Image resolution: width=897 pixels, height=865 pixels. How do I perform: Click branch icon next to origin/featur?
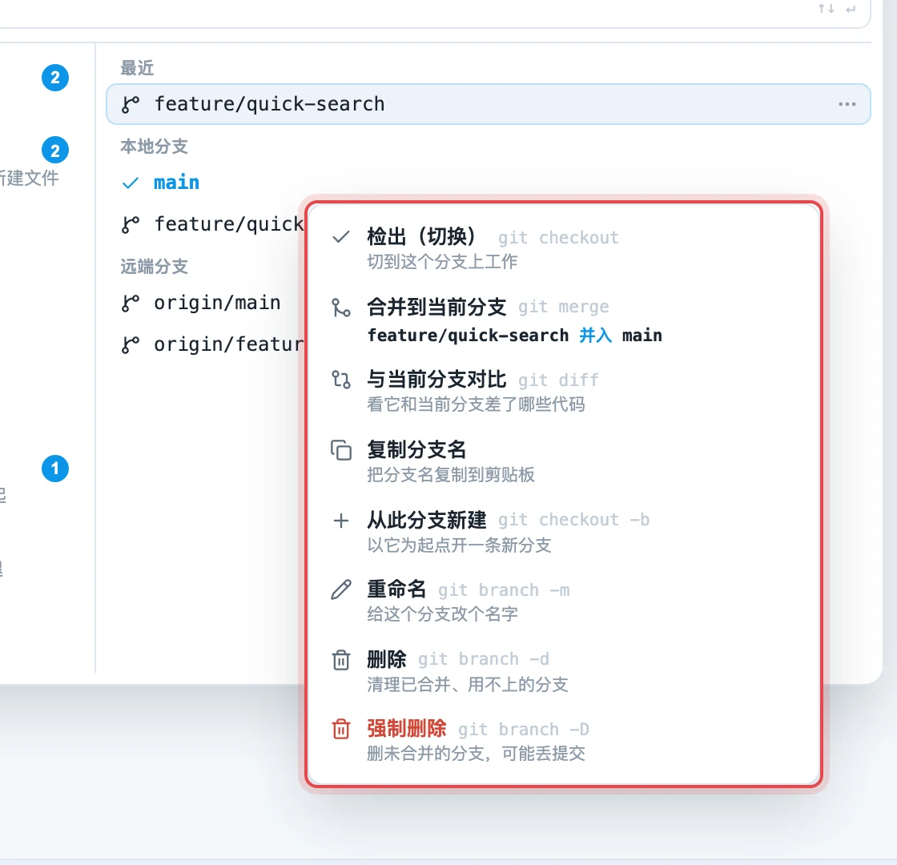131,345
